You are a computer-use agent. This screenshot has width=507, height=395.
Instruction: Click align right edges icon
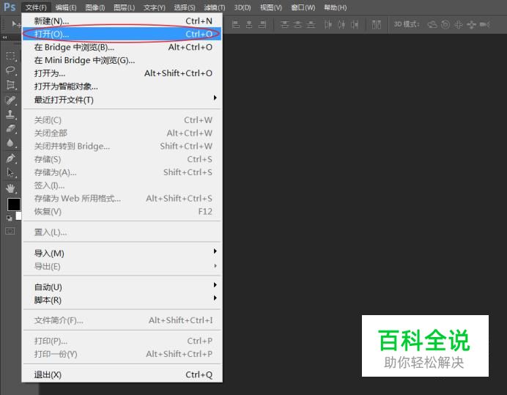[262, 24]
